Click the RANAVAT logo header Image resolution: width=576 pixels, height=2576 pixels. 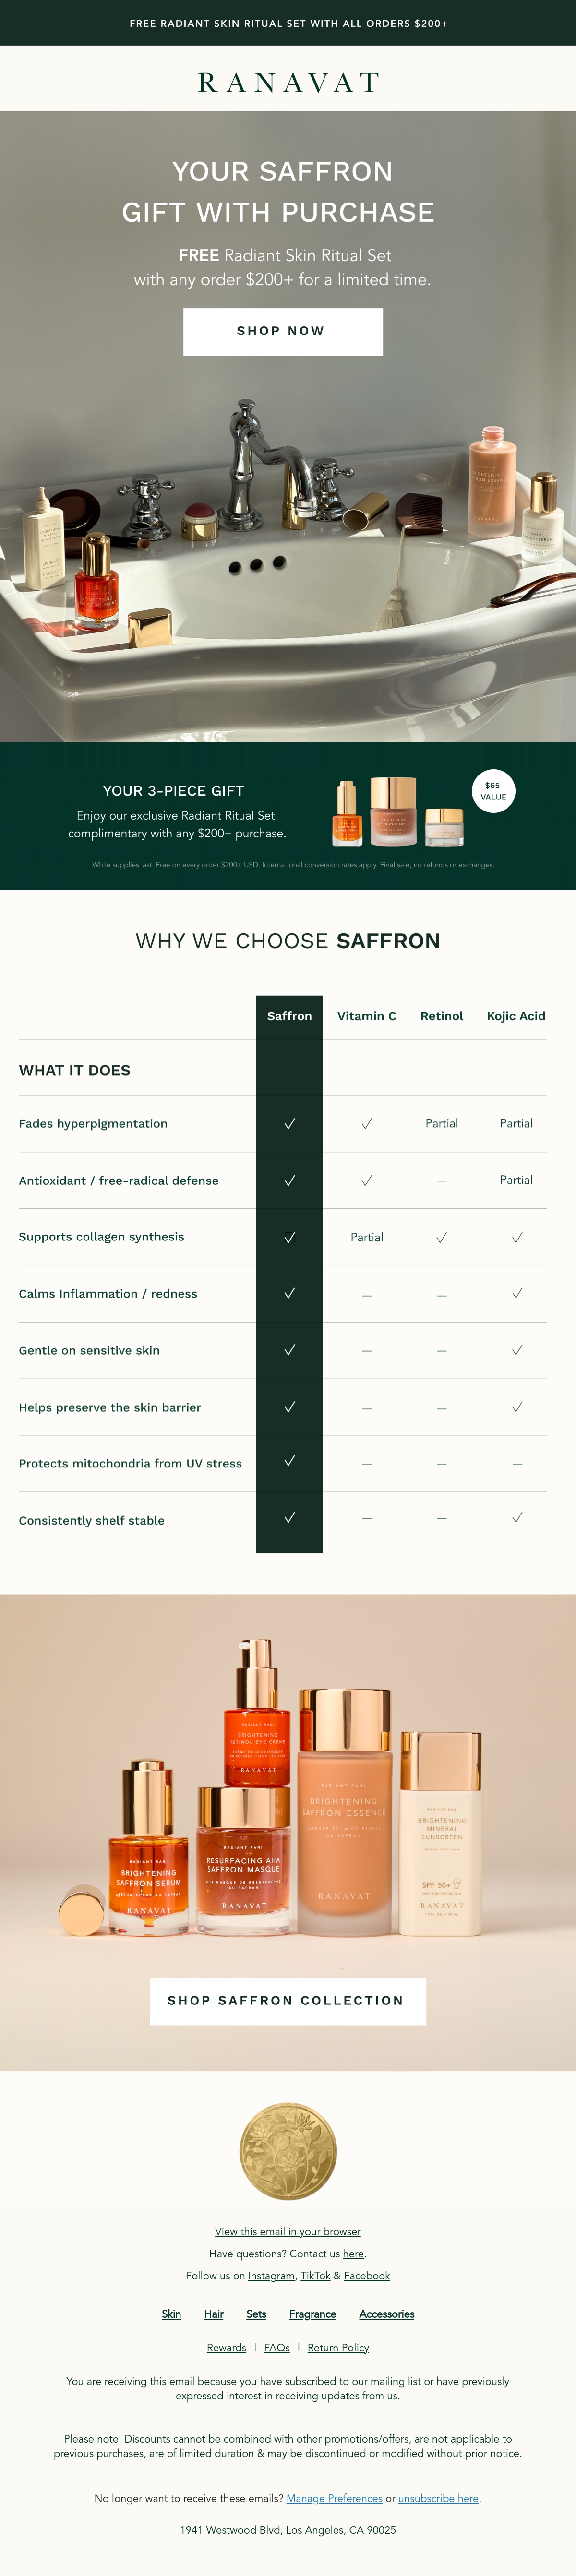click(x=288, y=82)
